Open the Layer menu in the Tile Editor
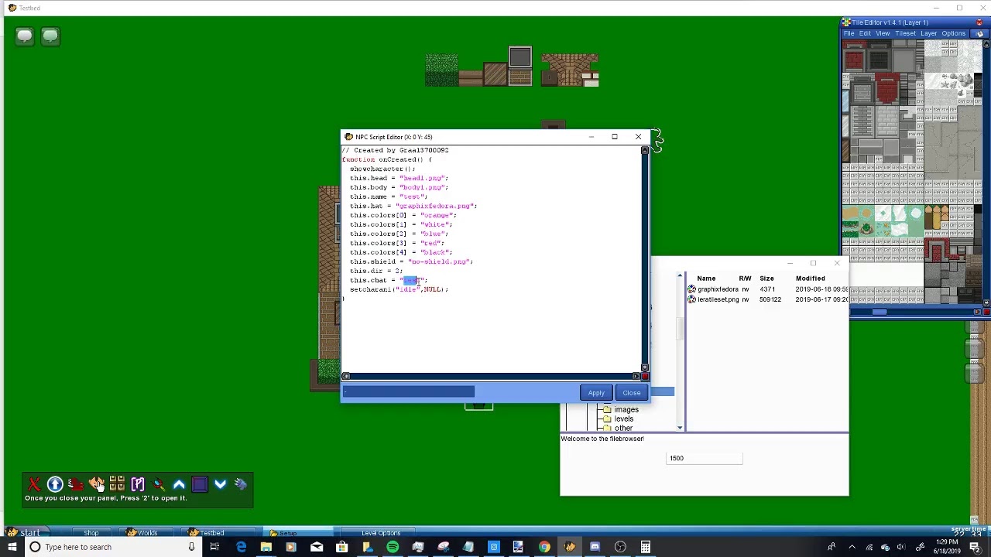 [929, 33]
